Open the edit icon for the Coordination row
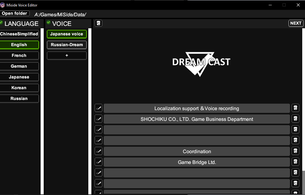305x195 pixels. point(98,151)
